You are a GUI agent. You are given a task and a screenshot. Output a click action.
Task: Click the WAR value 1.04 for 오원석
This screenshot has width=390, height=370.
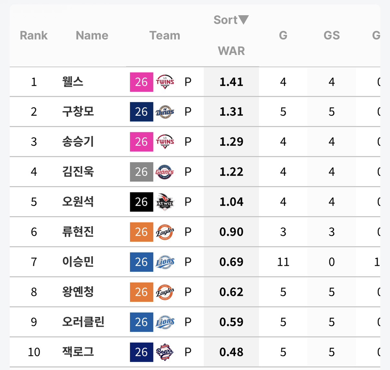click(x=231, y=202)
